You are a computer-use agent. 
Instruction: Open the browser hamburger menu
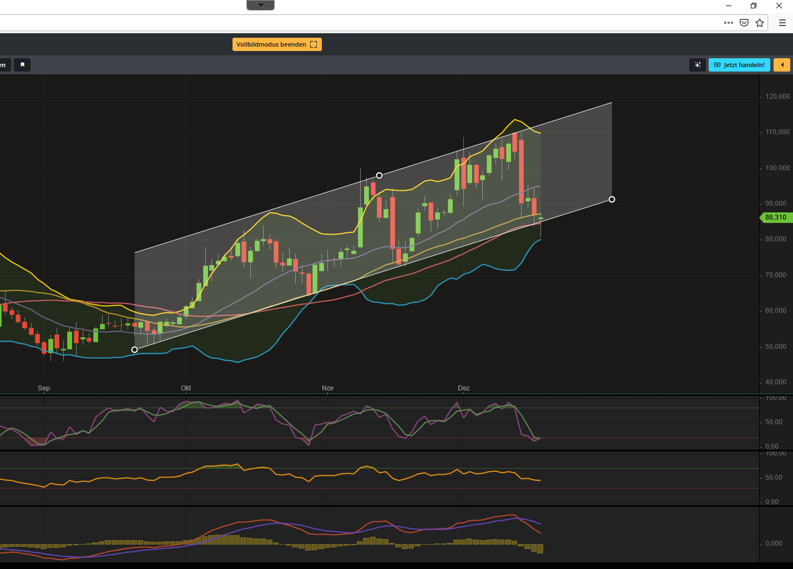(x=782, y=23)
